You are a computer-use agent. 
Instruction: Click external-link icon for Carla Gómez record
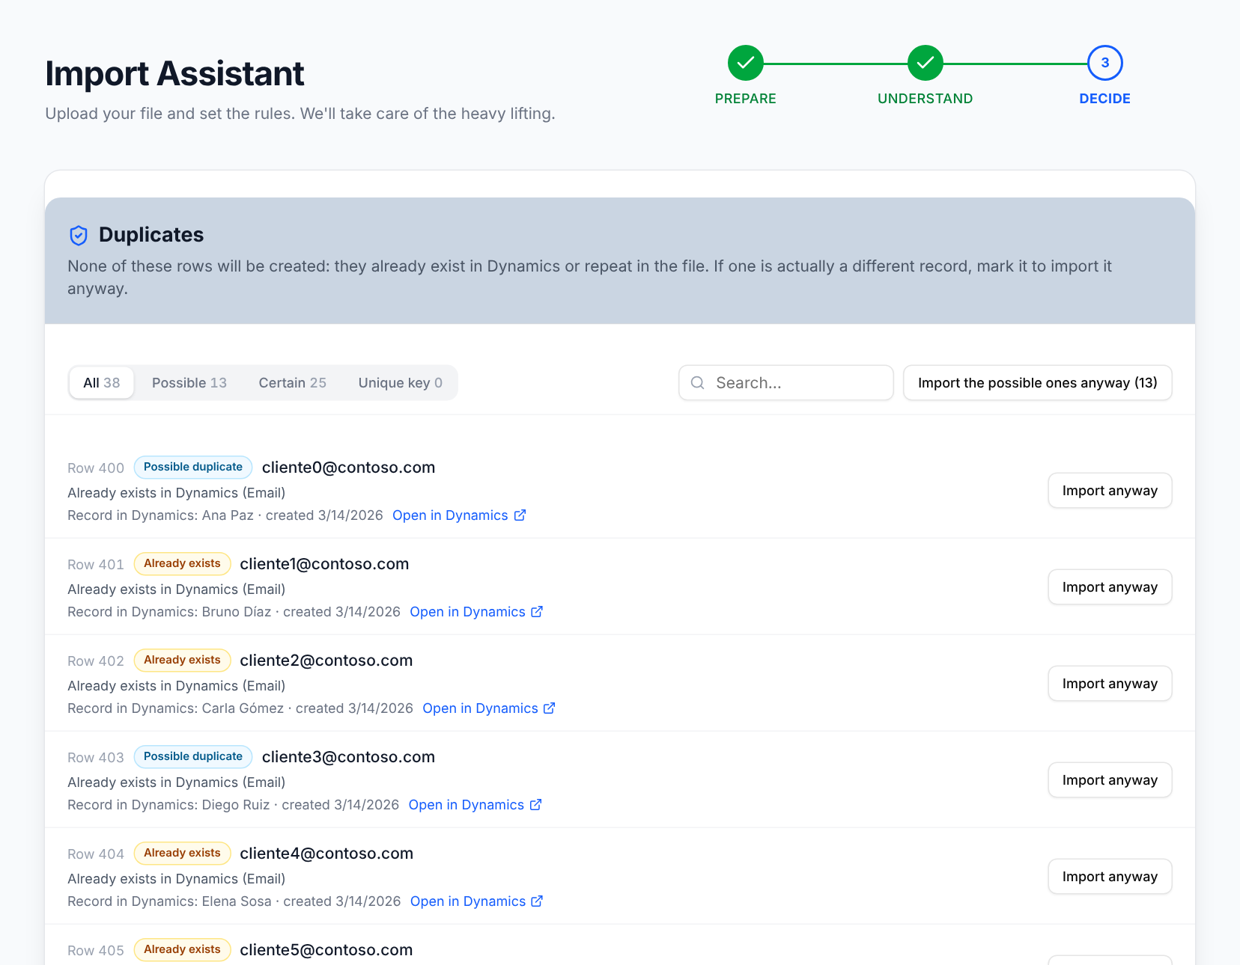[x=550, y=708]
